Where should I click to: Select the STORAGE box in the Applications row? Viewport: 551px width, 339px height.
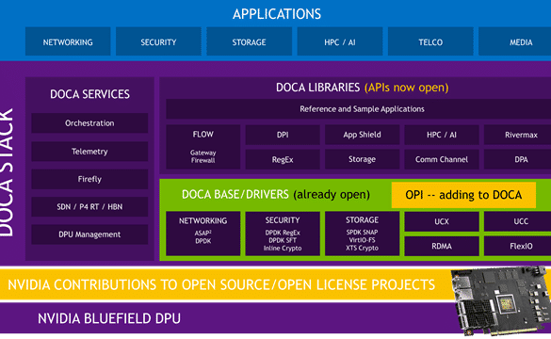coord(250,41)
